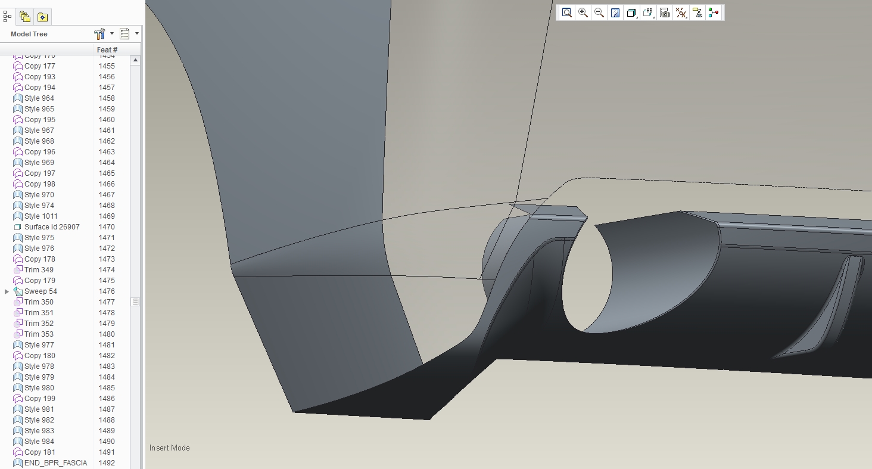The height and width of the screenshot is (469, 872).
Task: Select Copy 179 tree item
Action: (x=40, y=281)
